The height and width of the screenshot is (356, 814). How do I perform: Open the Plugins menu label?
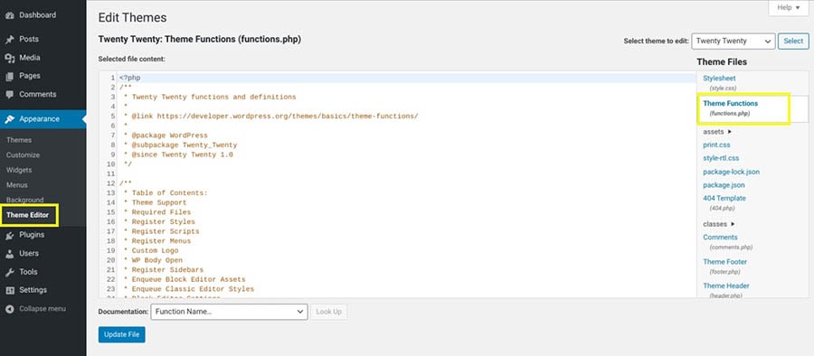pos(32,235)
